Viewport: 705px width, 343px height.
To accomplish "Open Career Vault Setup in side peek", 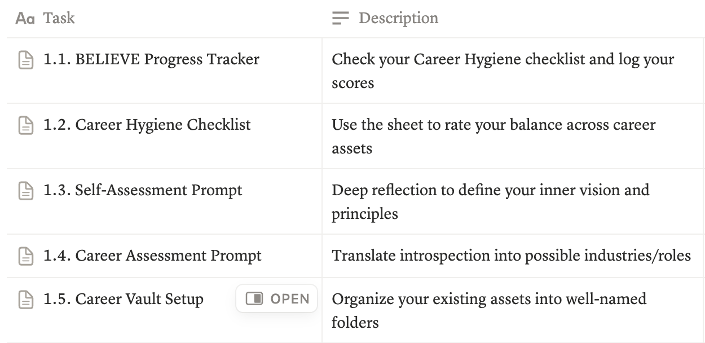I will (x=277, y=299).
